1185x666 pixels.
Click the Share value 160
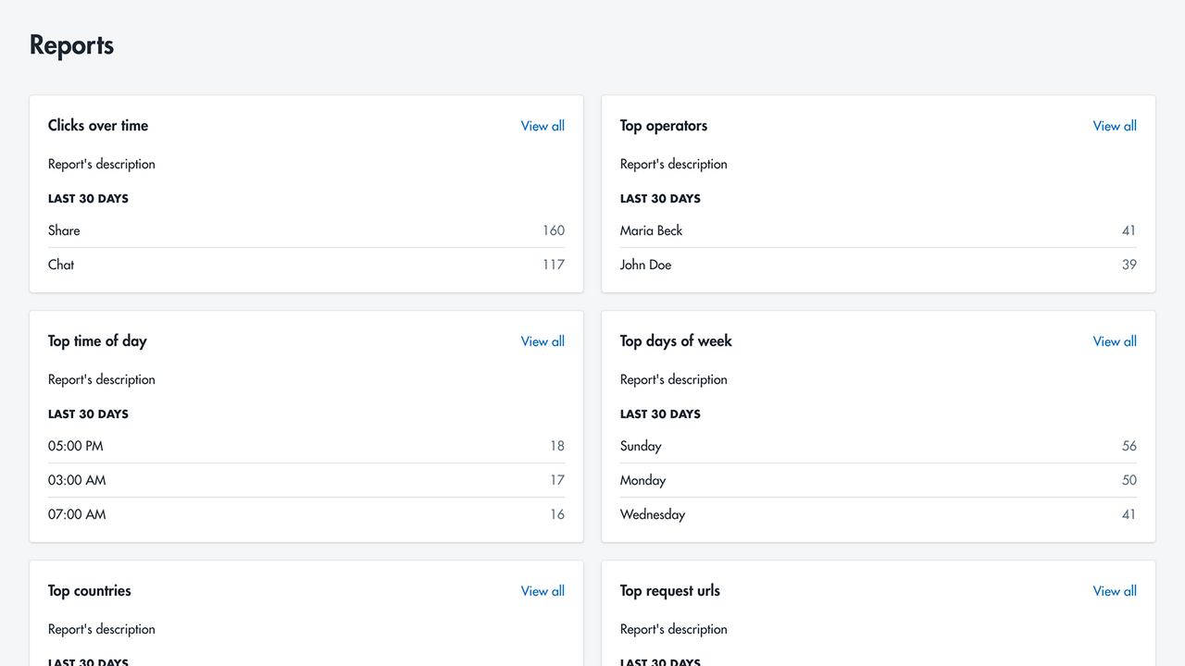click(x=554, y=230)
